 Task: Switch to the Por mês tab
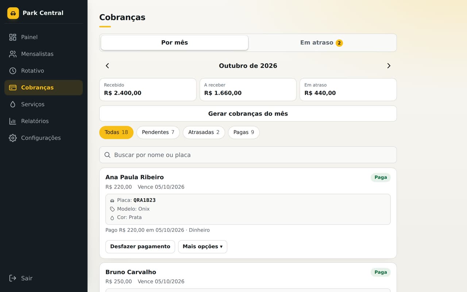[174, 43]
